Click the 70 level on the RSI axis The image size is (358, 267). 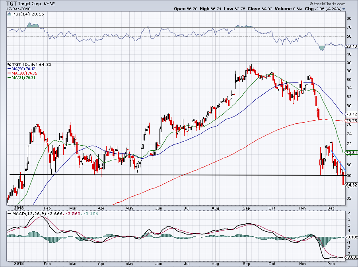[349, 27]
